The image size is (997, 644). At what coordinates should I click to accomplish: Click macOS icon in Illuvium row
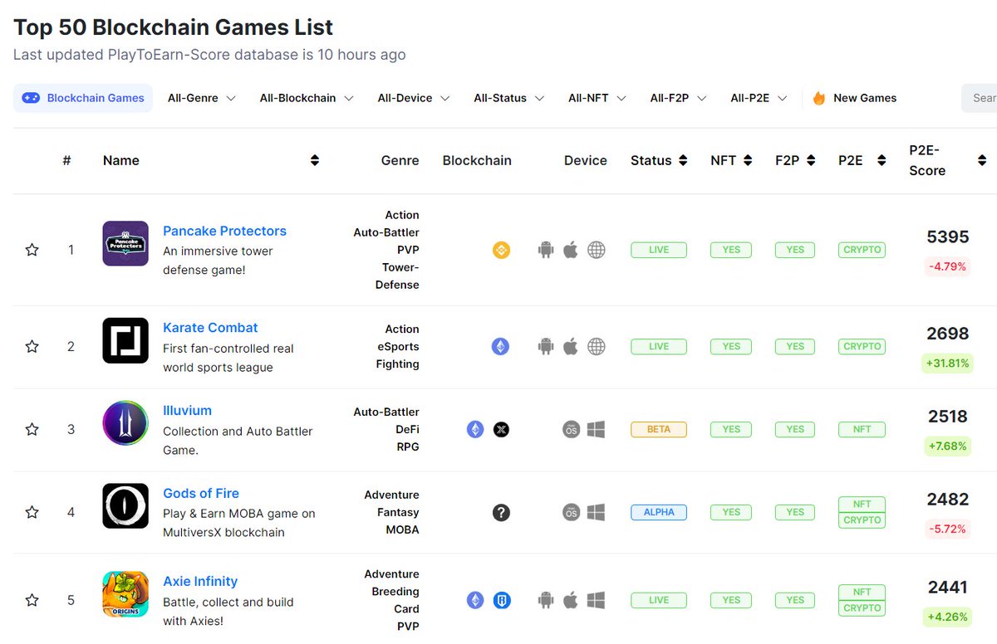pos(571,430)
